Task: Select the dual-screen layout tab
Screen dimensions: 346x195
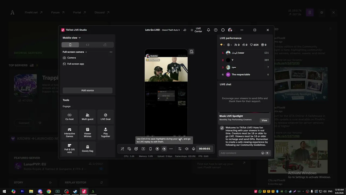Action: click(105, 45)
